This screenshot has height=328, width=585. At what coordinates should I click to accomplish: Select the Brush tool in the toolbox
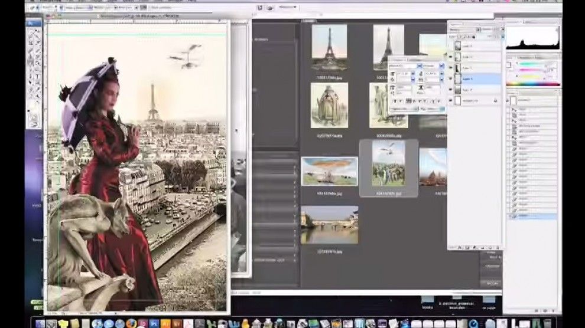coord(37,51)
